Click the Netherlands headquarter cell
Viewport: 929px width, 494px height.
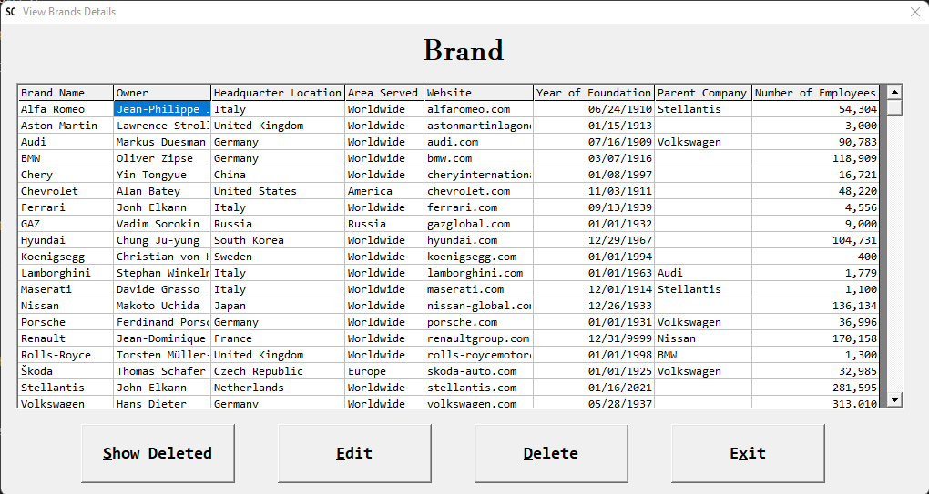click(x=278, y=388)
